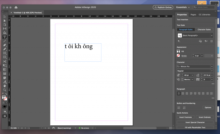
Task: Toggle formatting affects text button
Action: 6,103
